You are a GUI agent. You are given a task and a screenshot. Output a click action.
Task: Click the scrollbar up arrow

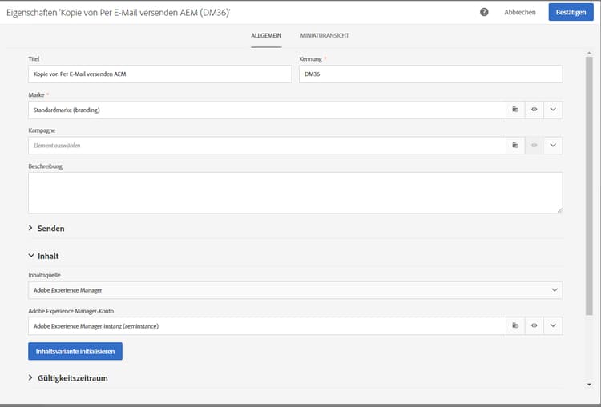pos(589,53)
